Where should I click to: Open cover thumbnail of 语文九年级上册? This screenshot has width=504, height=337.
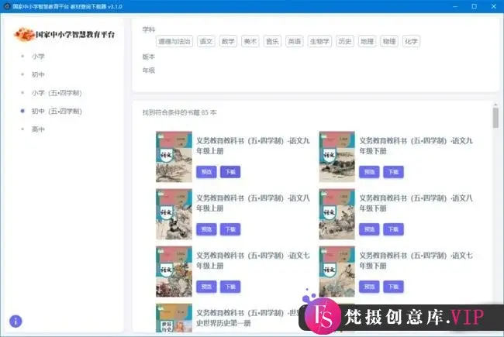(x=174, y=156)
